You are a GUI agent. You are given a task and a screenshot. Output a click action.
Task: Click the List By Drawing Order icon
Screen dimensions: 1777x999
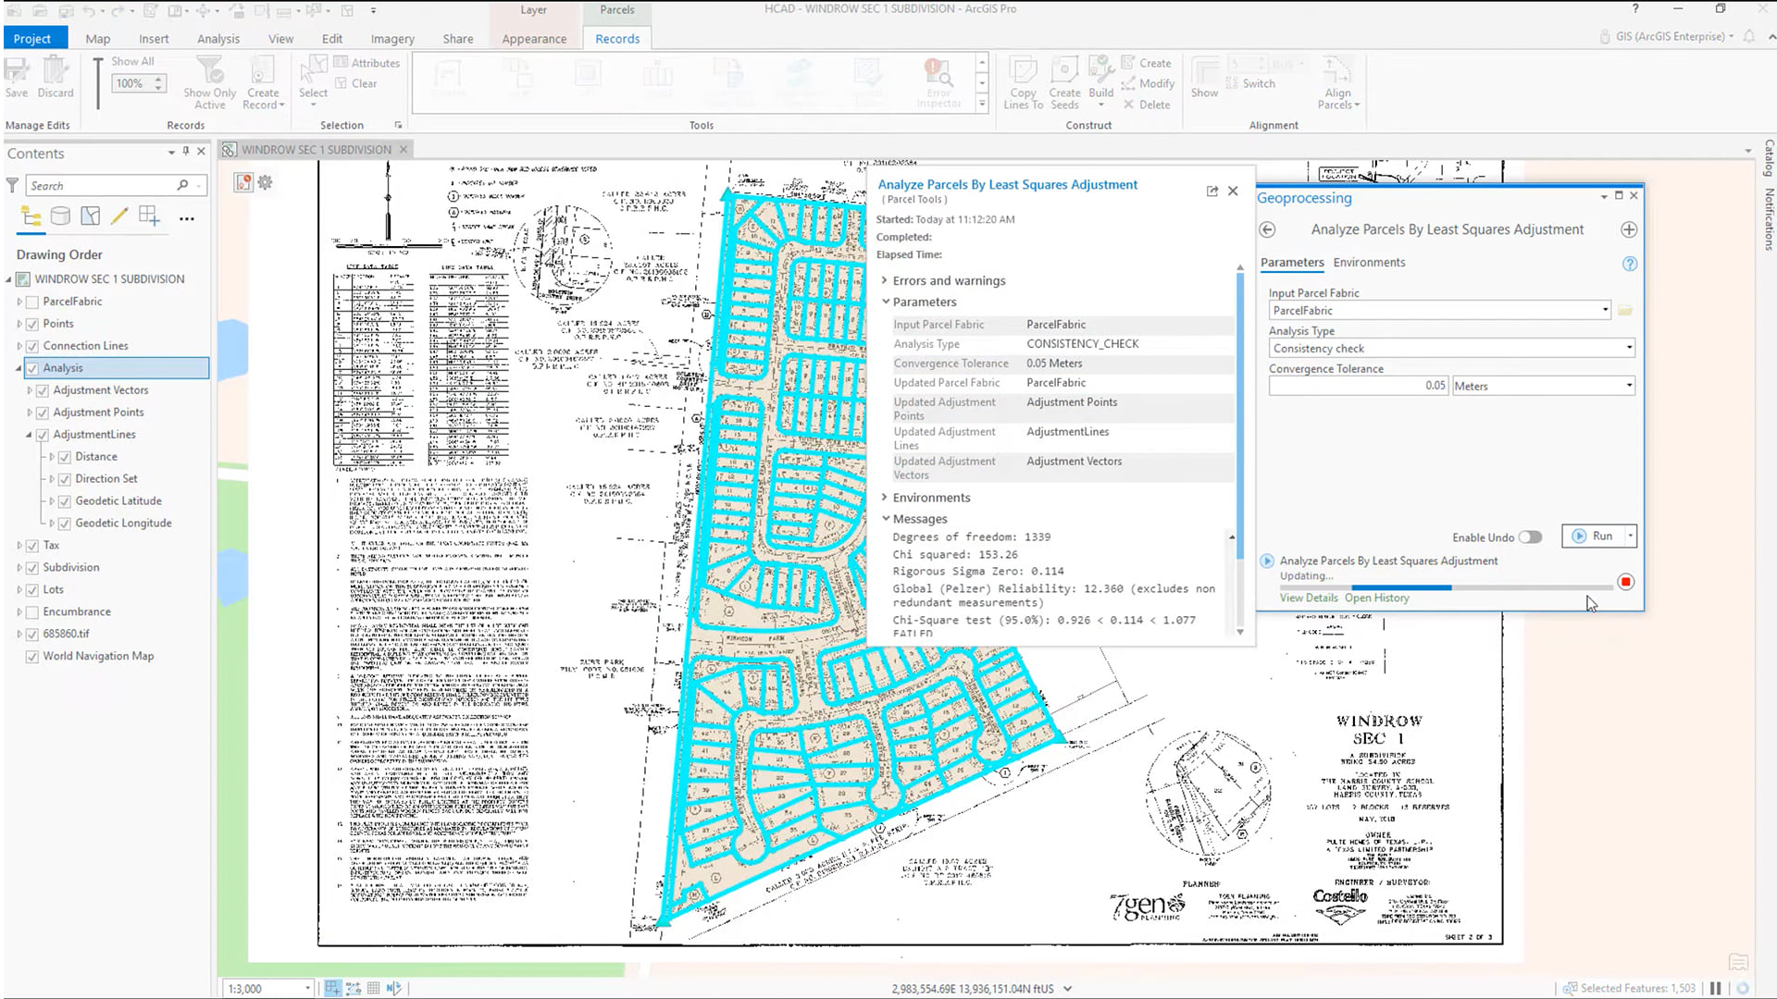pos(31,216)
